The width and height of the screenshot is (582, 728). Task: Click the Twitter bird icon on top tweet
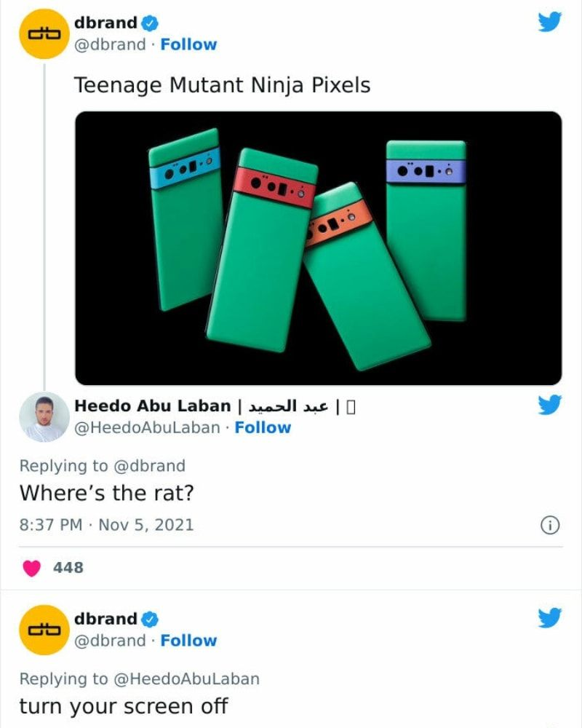click(x=549, y=22)
